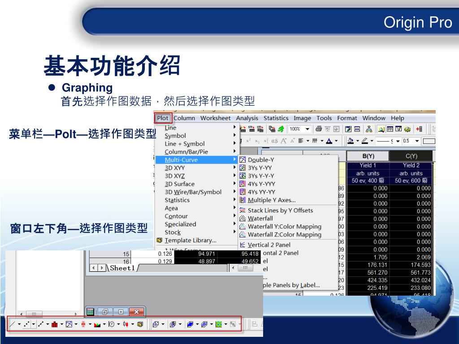The image size is (459, 344).
Task: Open the Worksheet menu
Action: pyautogui.click(x=216, y=118)
